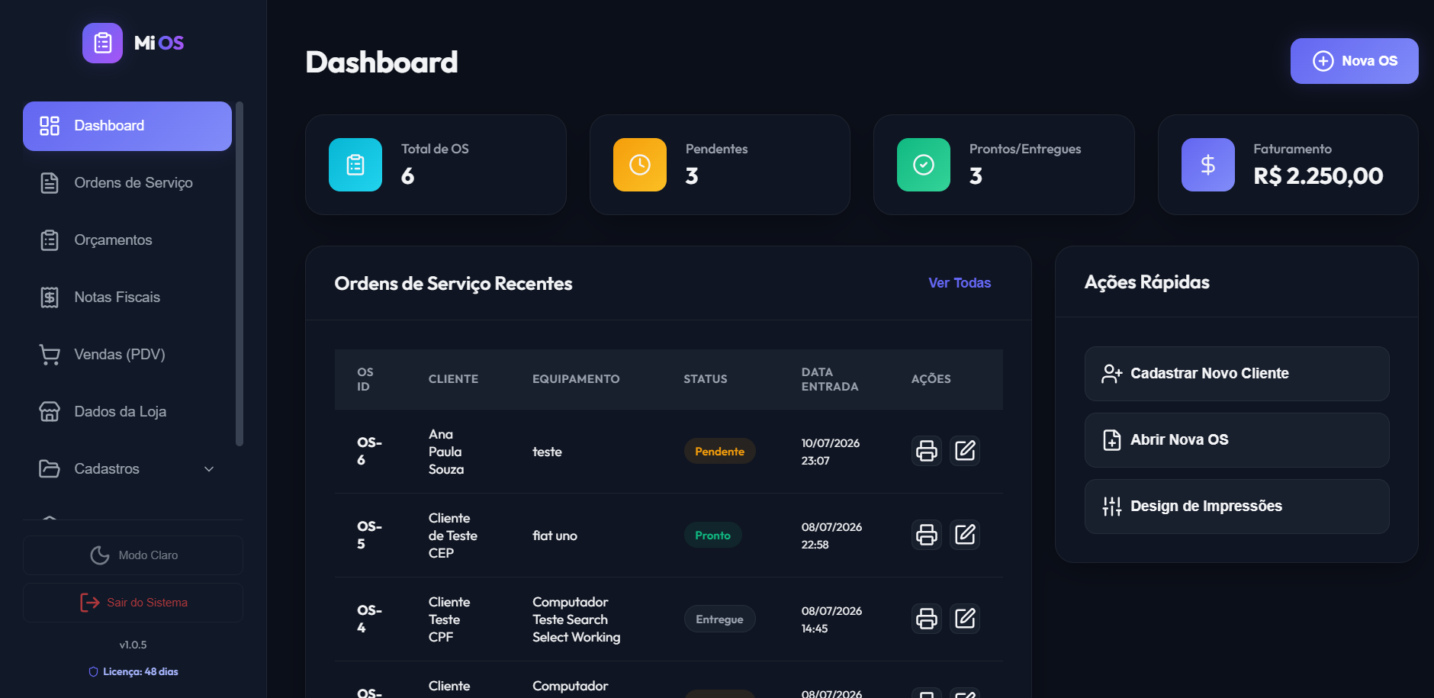This screenshot has width=1434, height=698.
Task: Open Design de Impressões quick action
Action: [x=1236, y=507]
